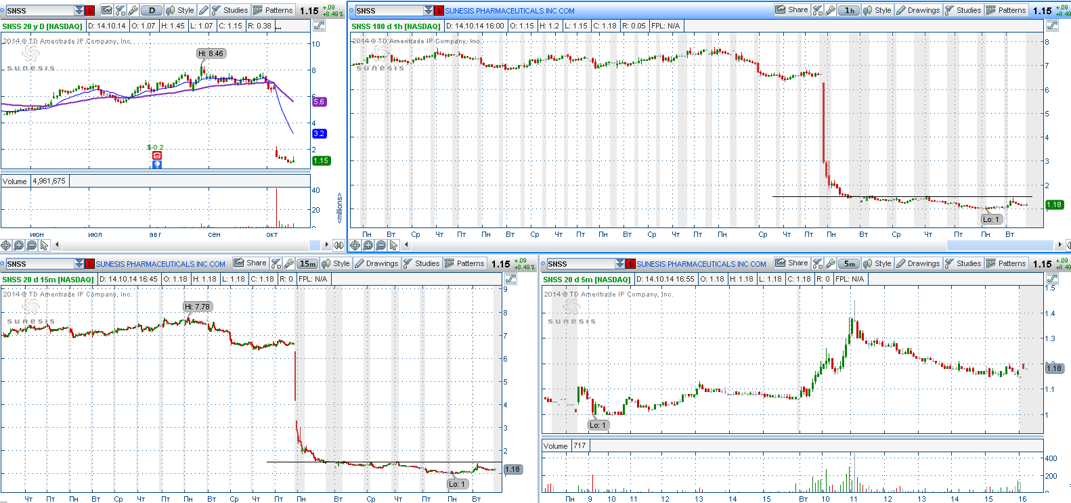The image size is (1071, 503).
Task: Select pointer cursor tool on daily chart
Action: [x=44, y=245]
